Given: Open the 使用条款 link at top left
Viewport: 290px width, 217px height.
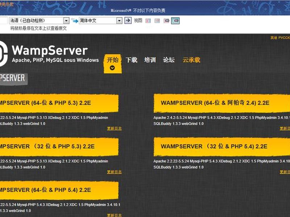Looking at the screenshot, I should (7, 4).
